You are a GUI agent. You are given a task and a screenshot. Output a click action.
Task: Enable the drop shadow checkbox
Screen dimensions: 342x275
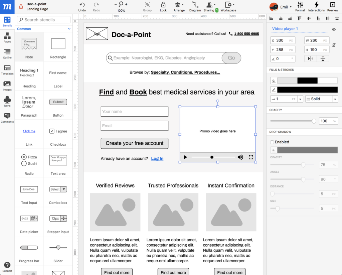click(272, 142)
